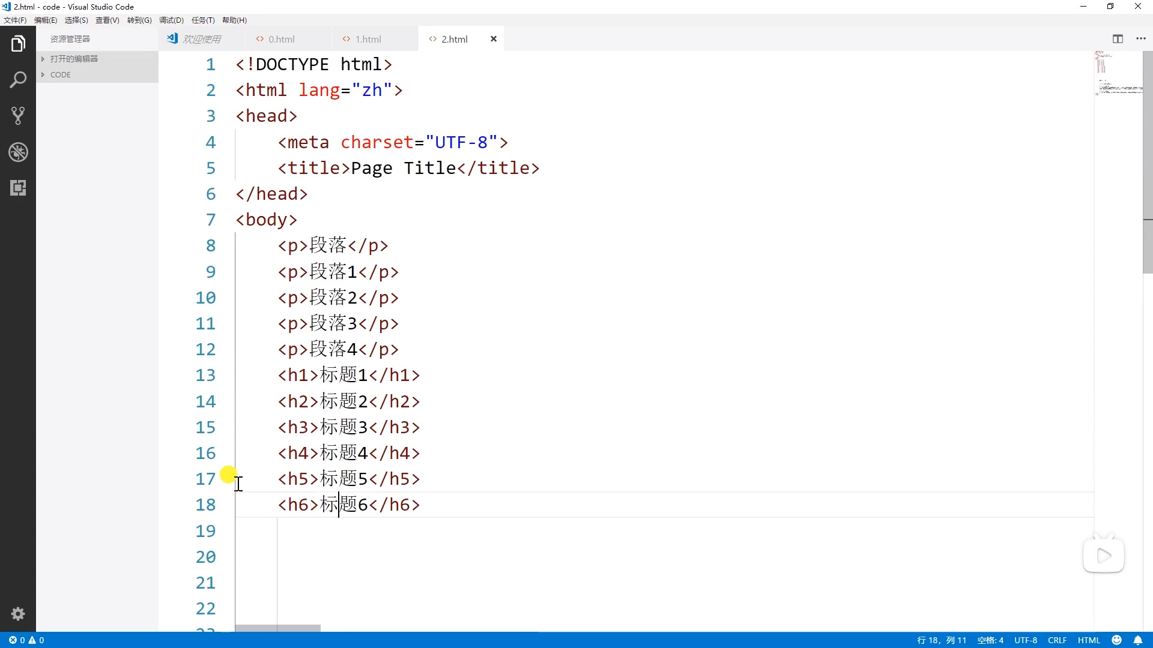Viewport: 1153px width, 648px height.
Task: Click the split editor icon
Action: click(x=1118, y=39)
